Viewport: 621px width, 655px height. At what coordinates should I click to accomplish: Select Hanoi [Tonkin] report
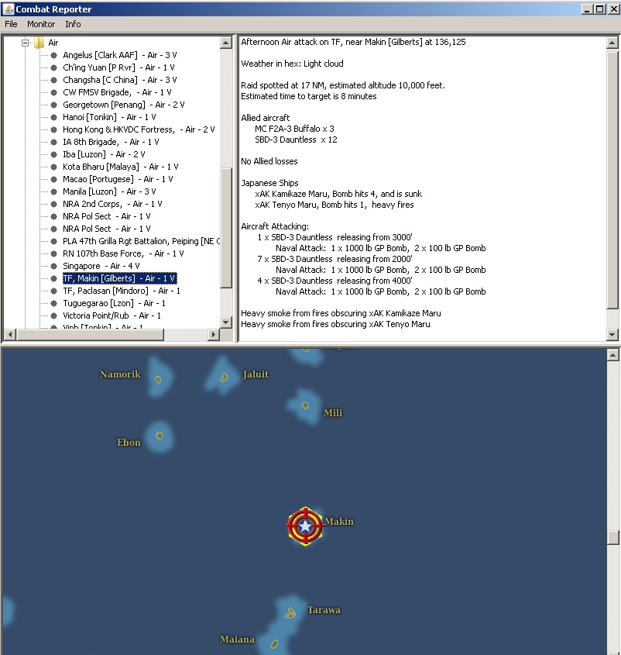pyautogui.click(x=109, y=117)
